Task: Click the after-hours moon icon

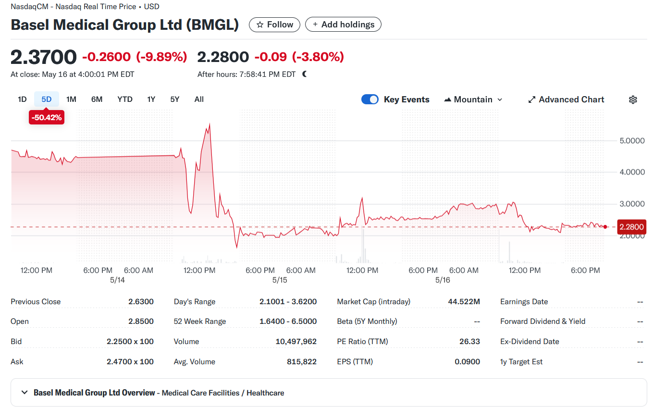Action: tap(304, 74)
